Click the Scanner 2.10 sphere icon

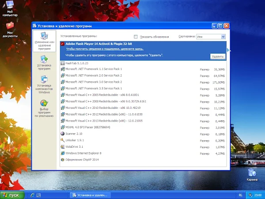(x=63, y=134)
